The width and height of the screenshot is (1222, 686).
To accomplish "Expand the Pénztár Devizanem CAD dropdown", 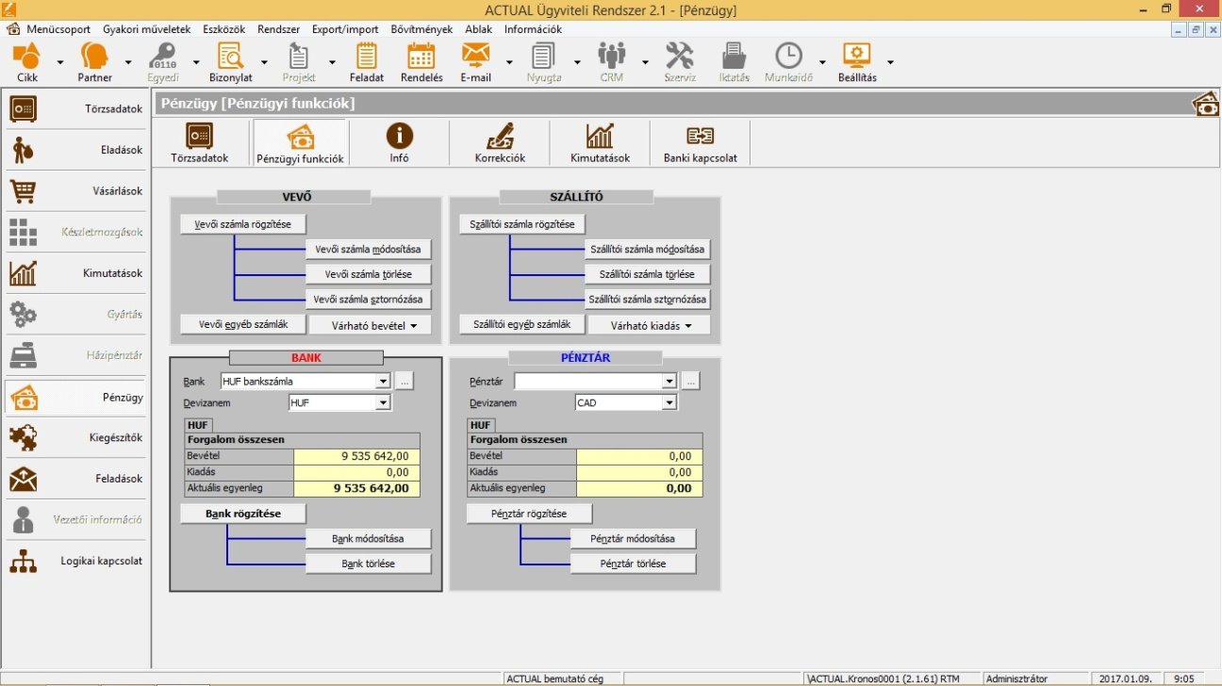I will (x=669, y=403).
